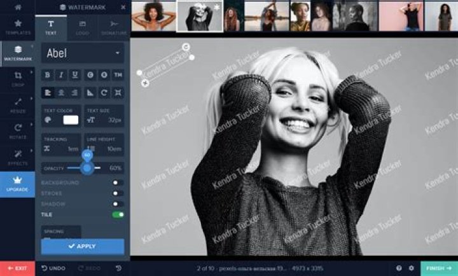Toggle bold text formatting

[x=47, y=75]
